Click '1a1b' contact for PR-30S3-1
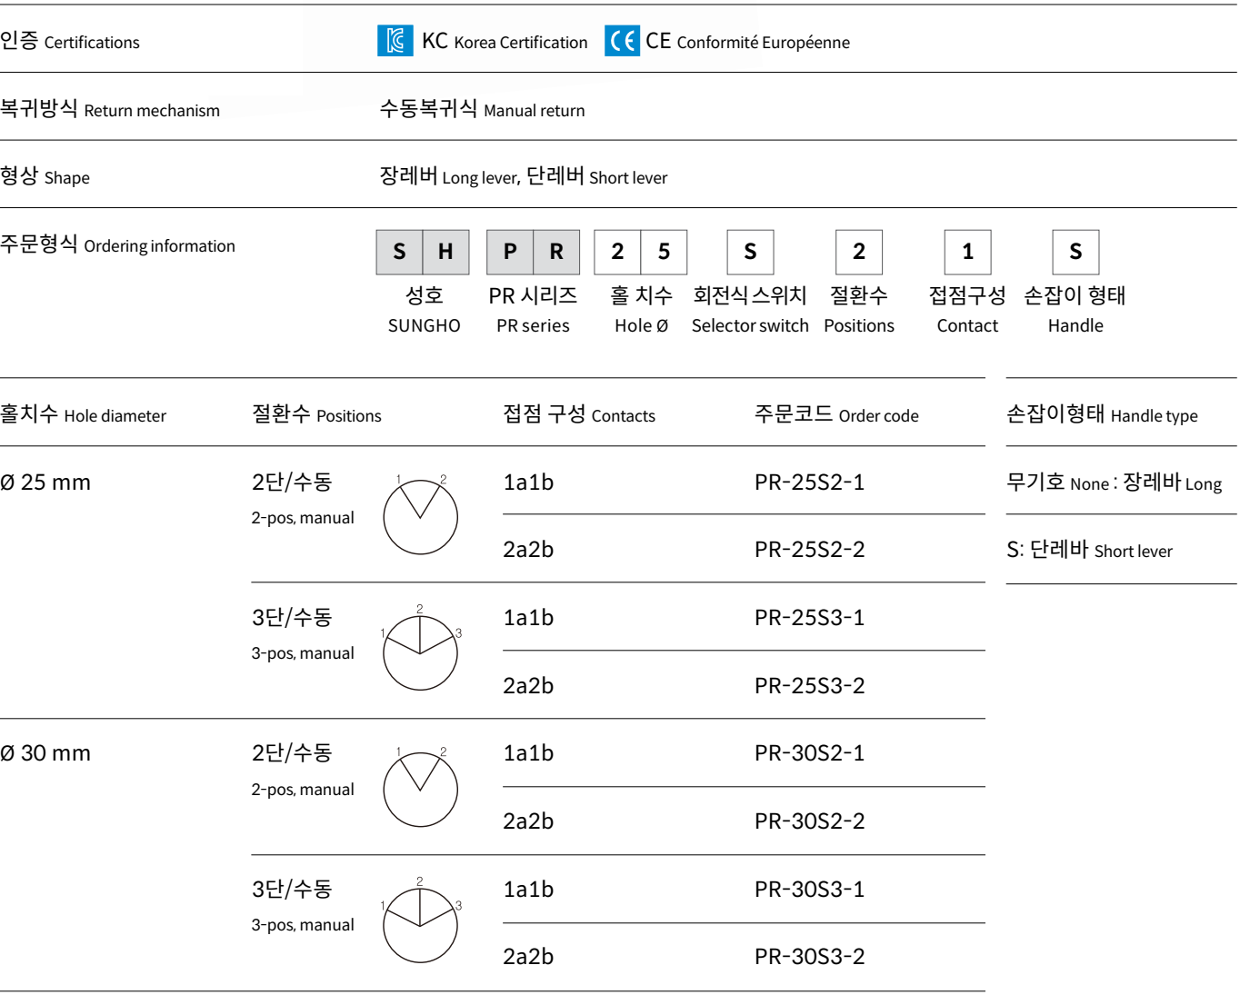 click(528, 889)
